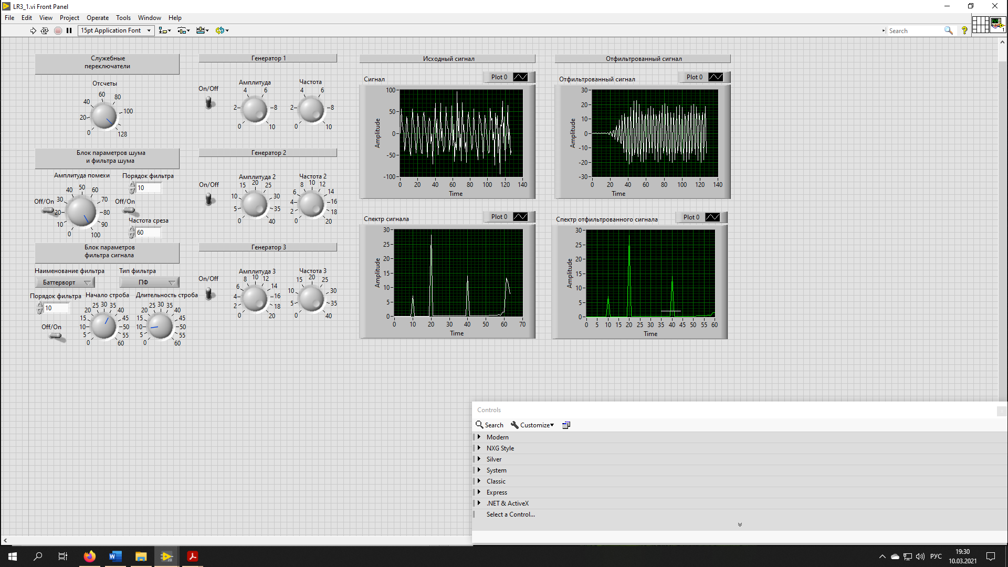
Task: Open the Operate menu
Action: (98, 18)
